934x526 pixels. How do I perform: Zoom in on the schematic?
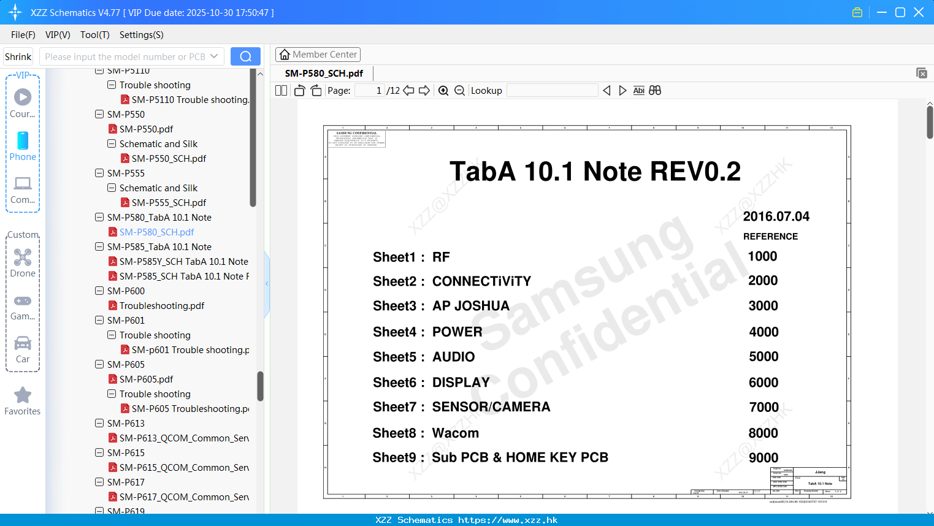tap(443, 91)
